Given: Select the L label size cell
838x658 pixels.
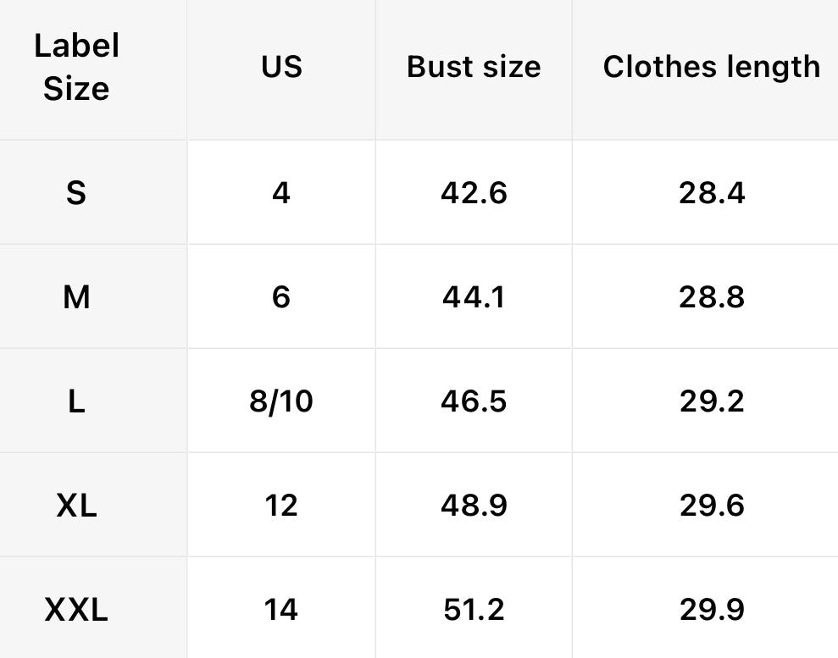Looking at the screenshot, I should [x=76, y=401].
